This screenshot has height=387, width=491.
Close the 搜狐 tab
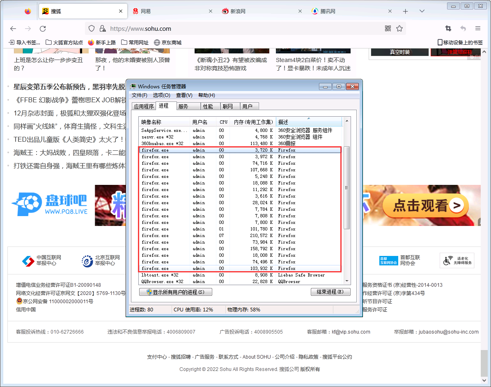click(x=121, y=11)
